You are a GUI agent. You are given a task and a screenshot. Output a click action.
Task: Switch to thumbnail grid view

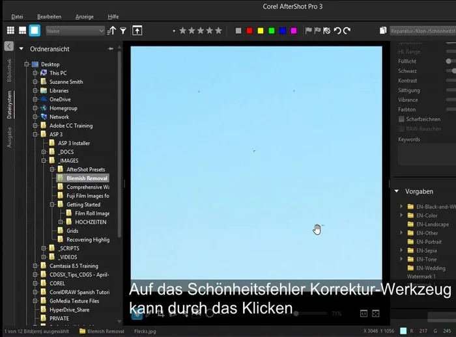pos(11,31)
